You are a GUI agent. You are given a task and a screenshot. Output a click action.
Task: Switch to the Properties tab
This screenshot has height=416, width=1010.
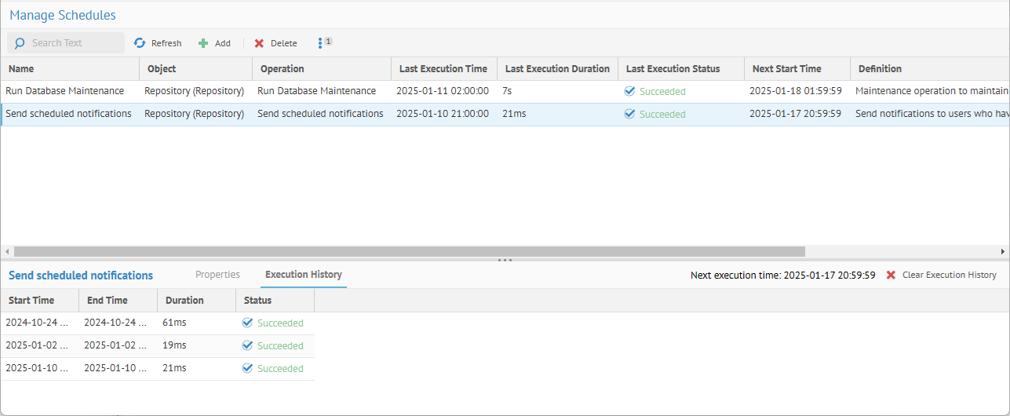click(217, 275)
